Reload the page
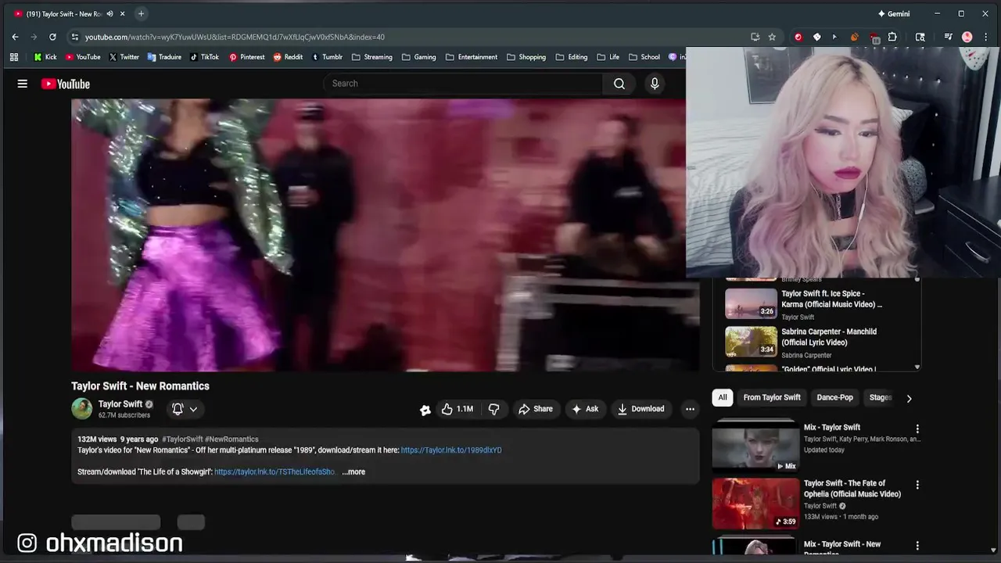1001x563 pixels. point(52,37)
